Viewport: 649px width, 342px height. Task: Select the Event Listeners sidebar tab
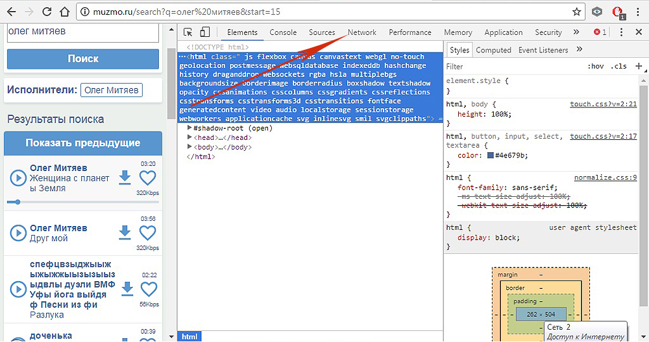click(543, 50)
